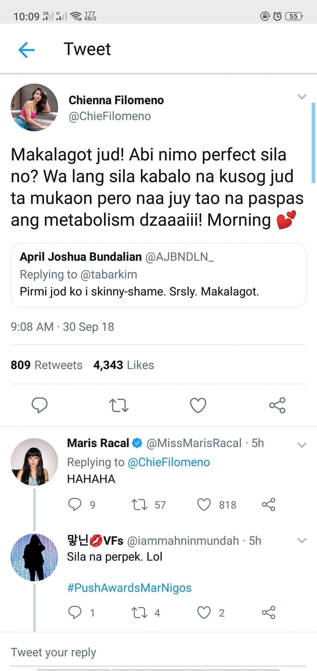Screen dimensions: 317x671
Task: Open chevron menu on iammahninmundah's reply
Action: coord(302,541)
